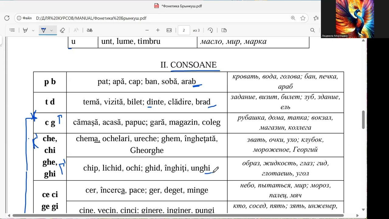Click the horizontal scrollbar at the bottom
Viewport: 389px width, 219px height.
click(x=178, y=216)
